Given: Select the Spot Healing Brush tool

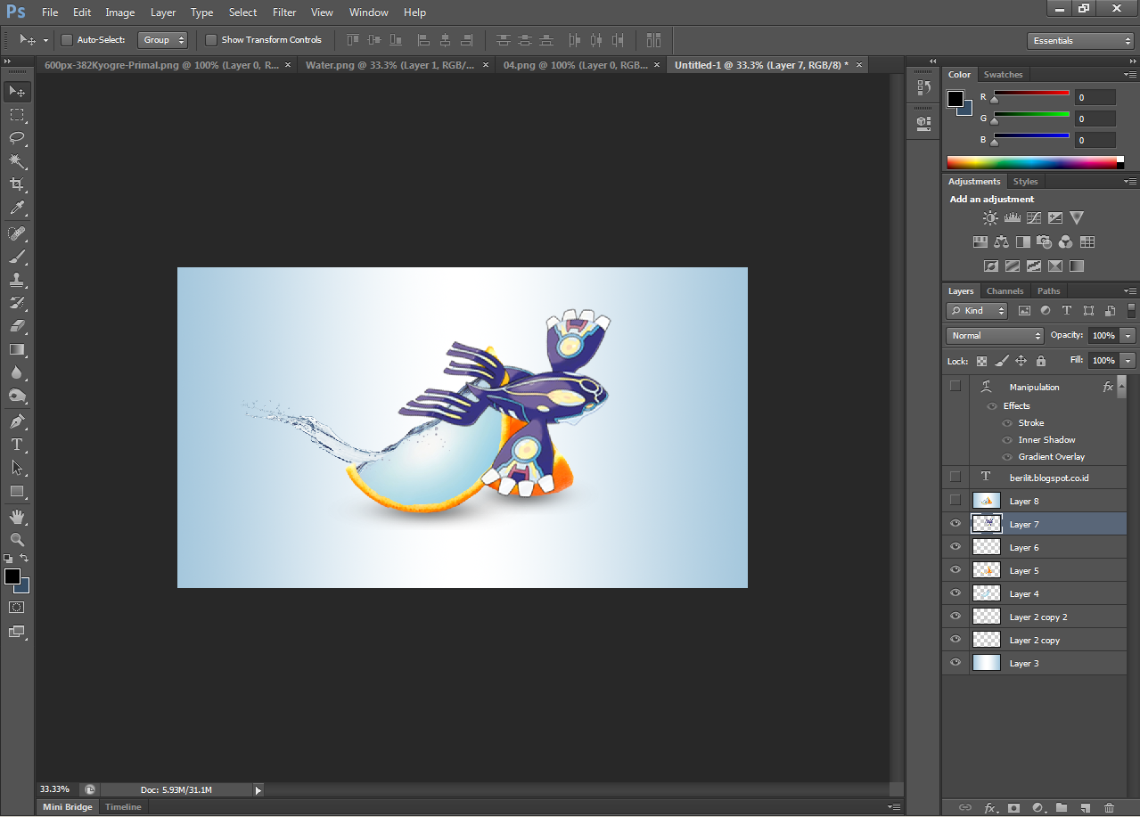Looking at the screenshot, I should tap(17, 233).
